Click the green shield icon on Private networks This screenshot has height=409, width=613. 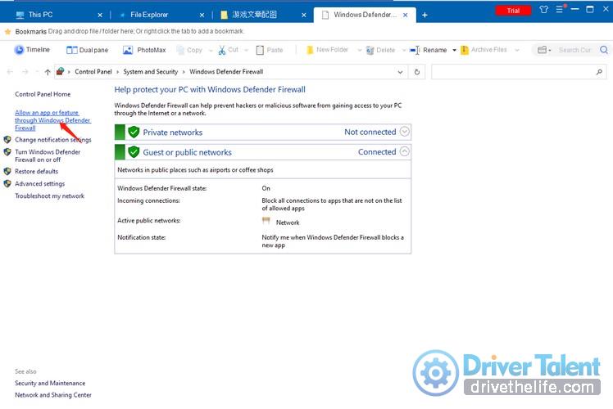[x=134, y=132]
